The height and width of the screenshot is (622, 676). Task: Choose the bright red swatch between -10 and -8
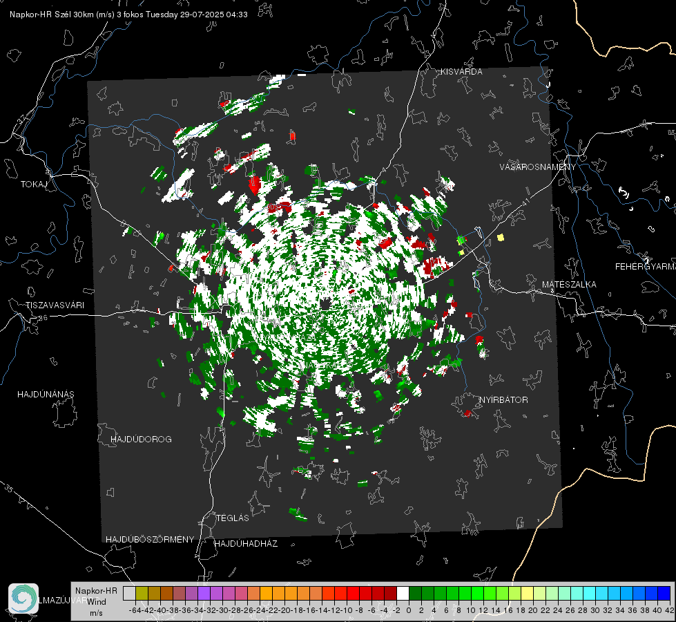(353, 593)
